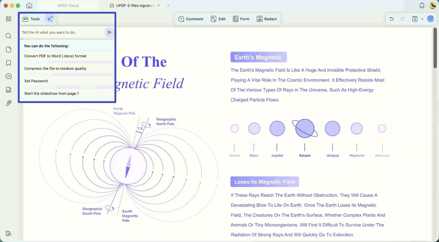Open the layers icon at sidebar bottom

point(8,233)
